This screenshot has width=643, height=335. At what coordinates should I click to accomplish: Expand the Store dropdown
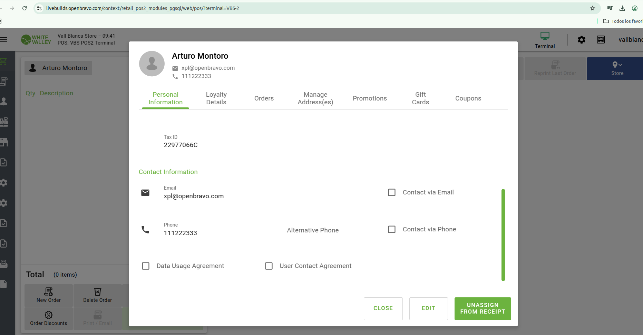(x=617, y=68)
